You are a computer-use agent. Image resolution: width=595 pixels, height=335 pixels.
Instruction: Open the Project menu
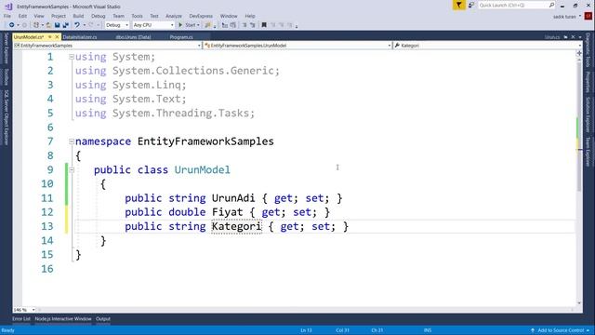point(59,16)
